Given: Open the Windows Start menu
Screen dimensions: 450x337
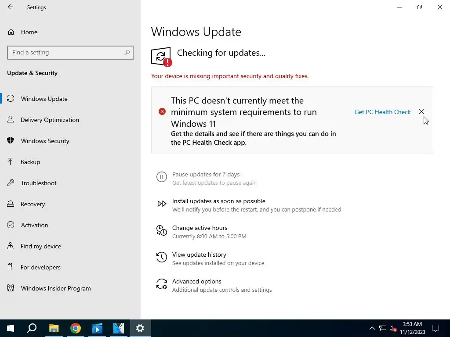Looking at the screenshot, I should (11, 328).
